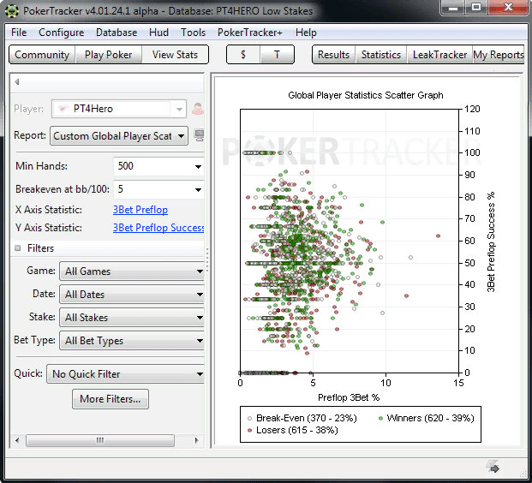Select the T tournament toggle
532x483 pixels.
(277, 55)
